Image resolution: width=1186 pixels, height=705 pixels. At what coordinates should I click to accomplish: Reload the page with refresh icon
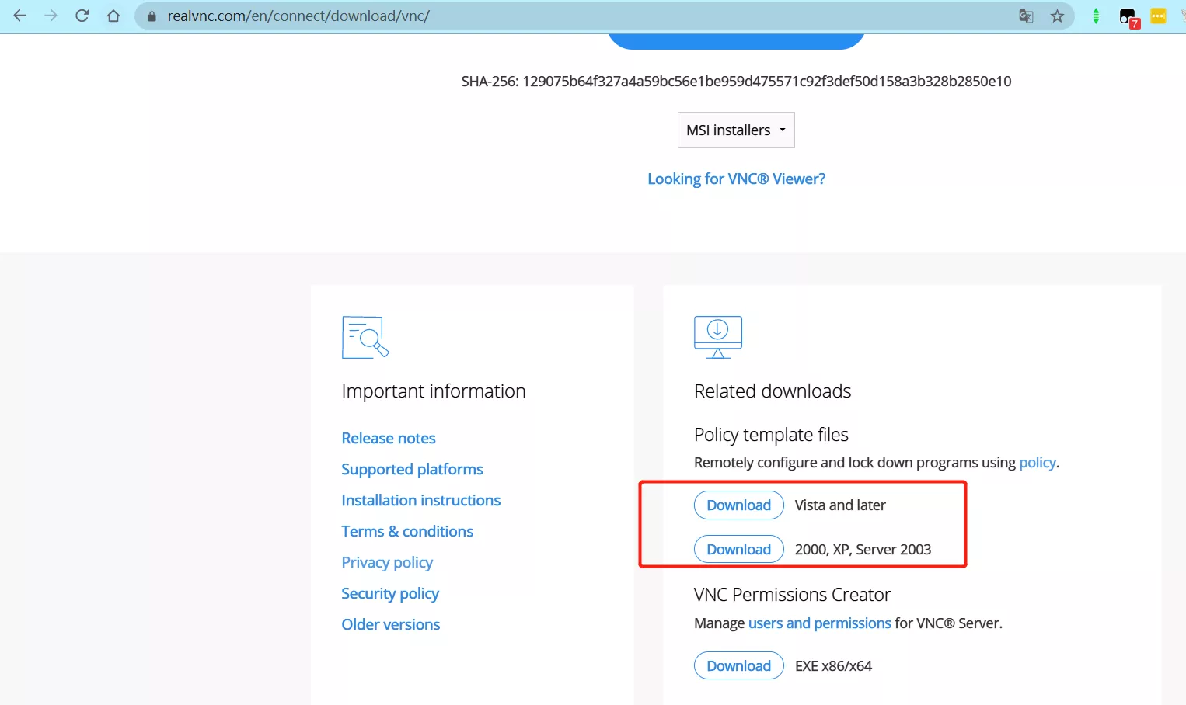82,16
